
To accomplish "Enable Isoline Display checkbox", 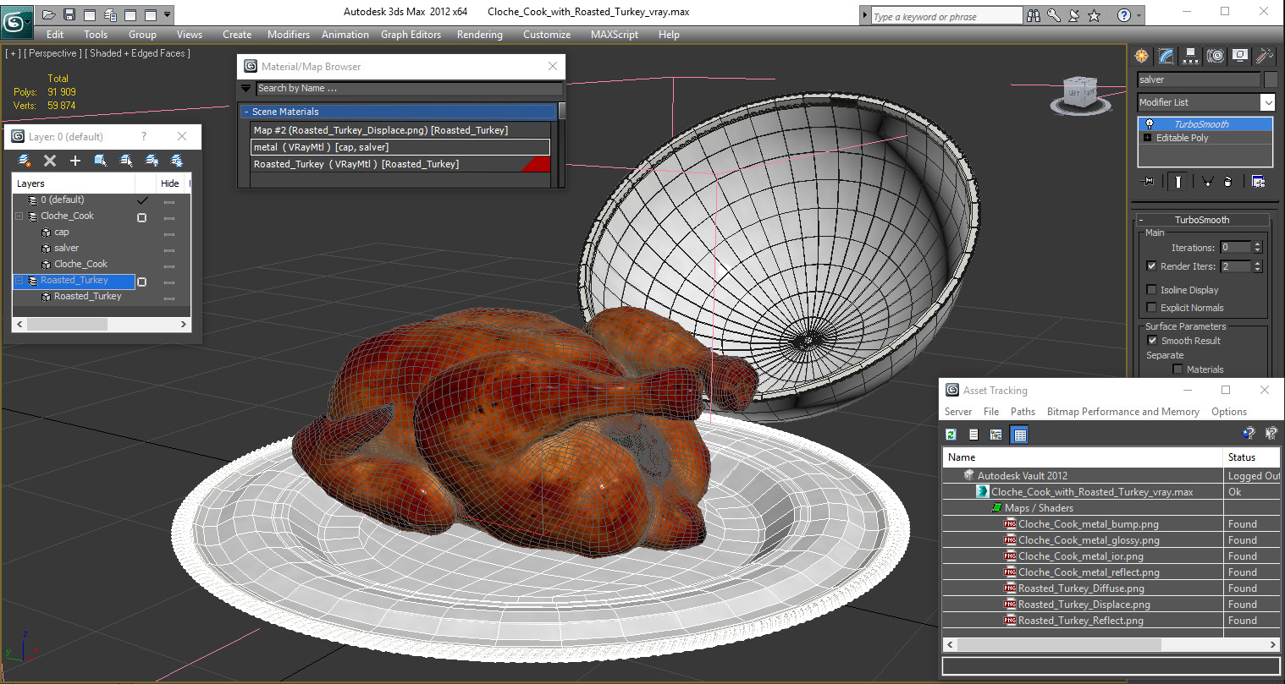I will [1151, 290].
